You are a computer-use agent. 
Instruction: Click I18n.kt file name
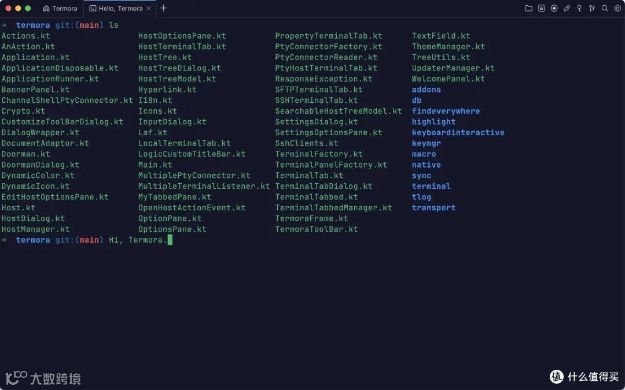pyautogui.click(x=156, y=101)
